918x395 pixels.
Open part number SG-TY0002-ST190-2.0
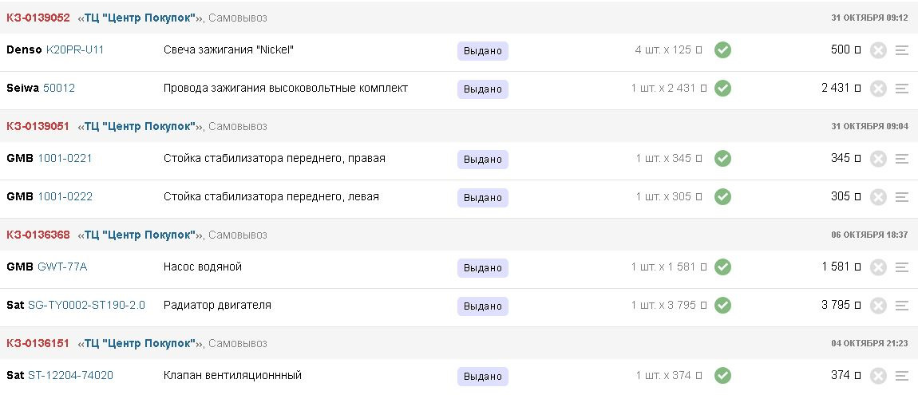87,306
